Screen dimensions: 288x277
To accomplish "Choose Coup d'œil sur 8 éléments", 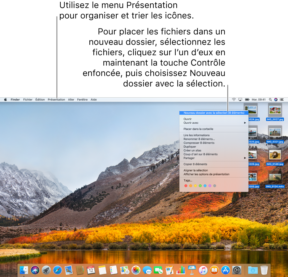I will [214, 154].
